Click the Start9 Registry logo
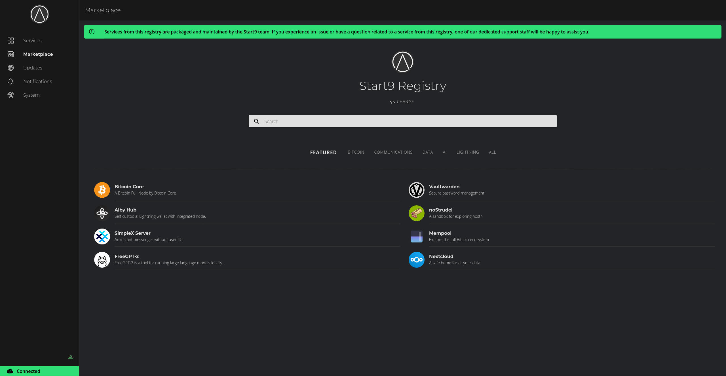The width and height of the screenshot is (726, 376). (403, 62)
